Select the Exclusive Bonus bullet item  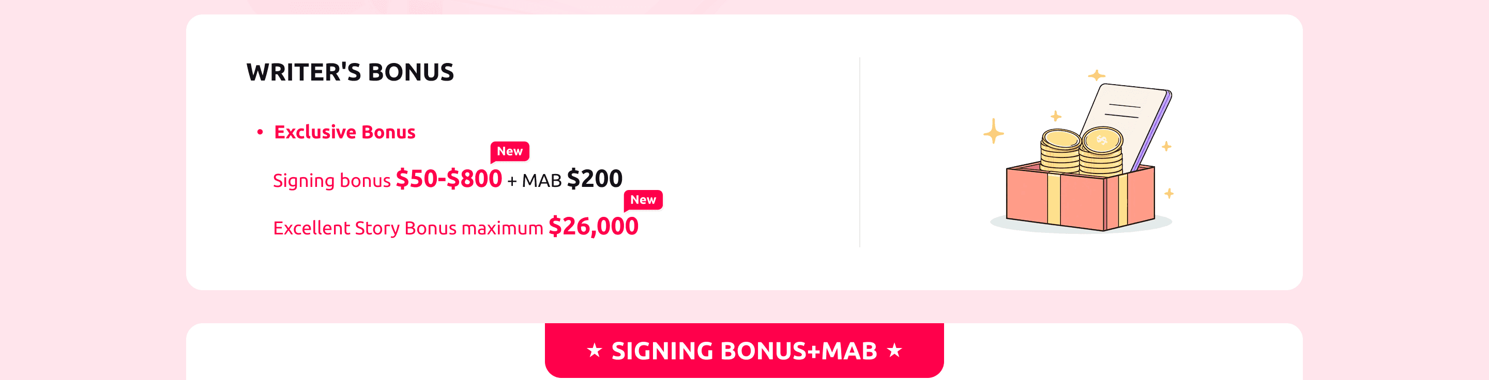pyautogui.click(x=344, y=132)
